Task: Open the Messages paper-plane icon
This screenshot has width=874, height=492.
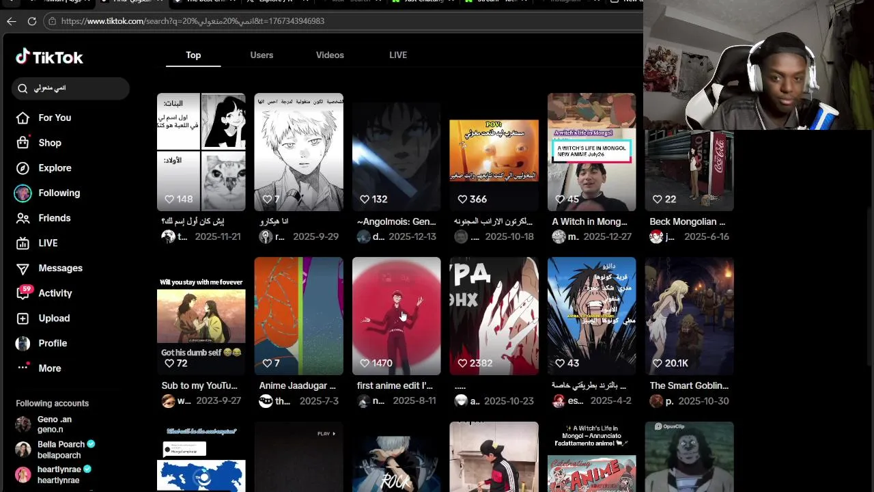Action: (x=23, y=268)
